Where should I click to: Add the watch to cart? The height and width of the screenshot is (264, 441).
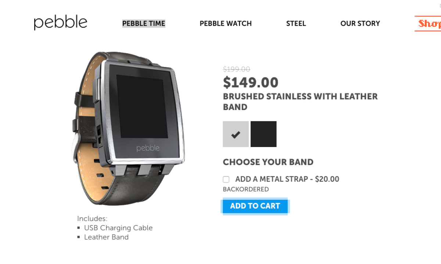(x=255, y=206)
